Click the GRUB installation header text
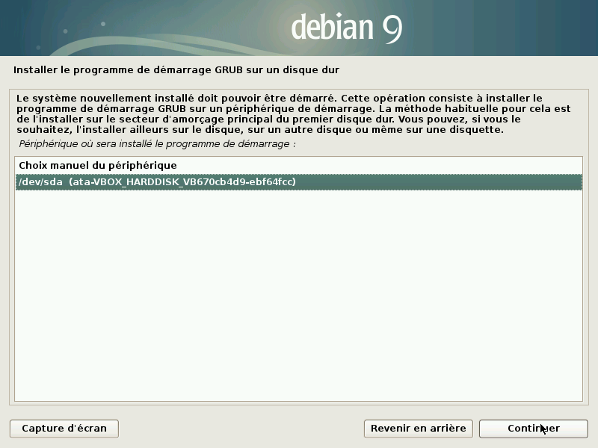598x448 pixels. [176, 69]
